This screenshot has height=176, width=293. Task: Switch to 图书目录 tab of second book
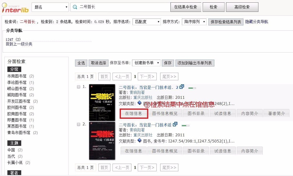(x=196, y=151)
